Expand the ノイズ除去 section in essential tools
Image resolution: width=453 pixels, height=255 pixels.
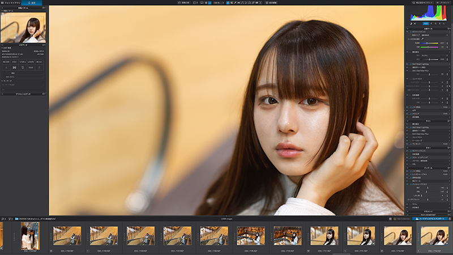click(x=407, y=107)
